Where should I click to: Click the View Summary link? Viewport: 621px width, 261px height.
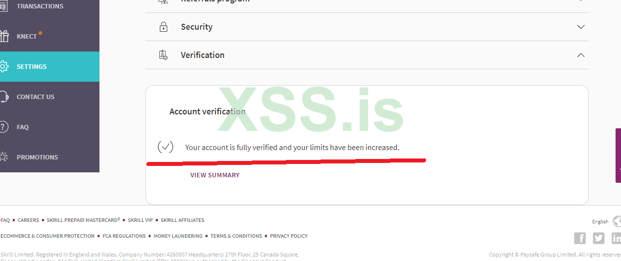pos(215,175)
